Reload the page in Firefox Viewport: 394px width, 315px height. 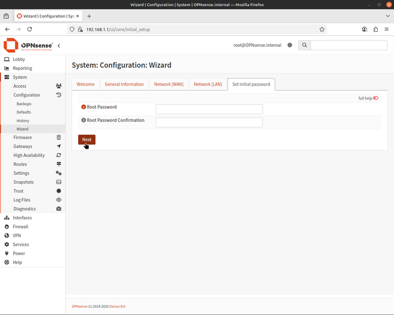point(29,29)
